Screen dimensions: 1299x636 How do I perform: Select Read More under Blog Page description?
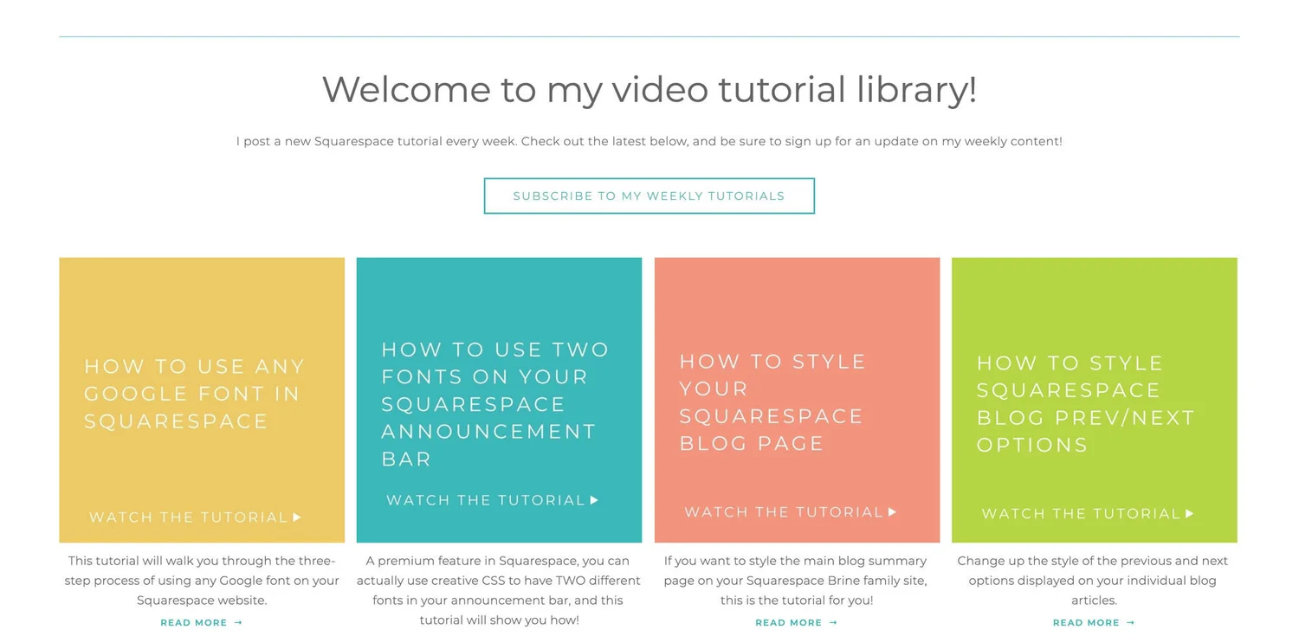[787, 622]
